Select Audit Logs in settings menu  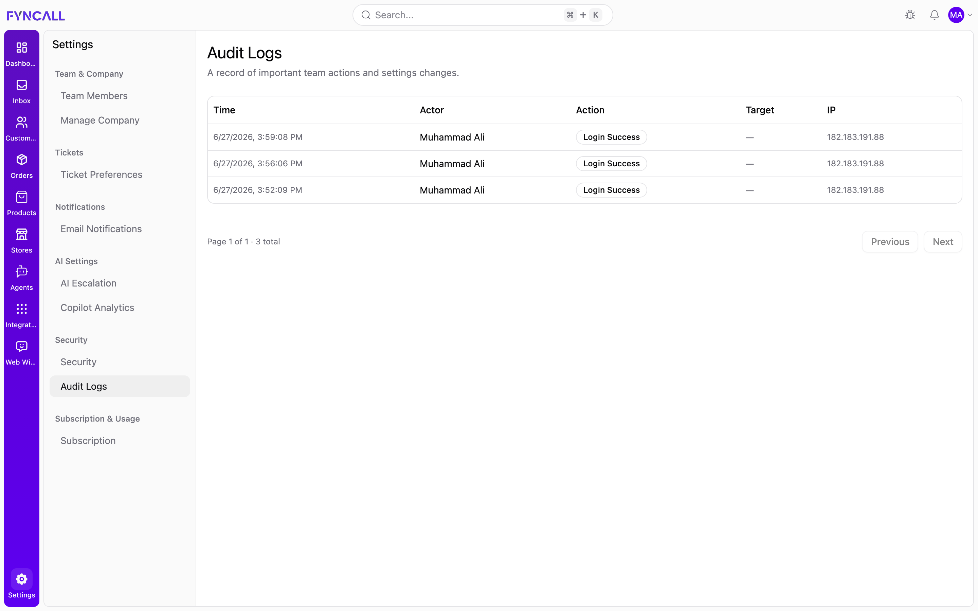pyautogui.click(x=120, y=386)
